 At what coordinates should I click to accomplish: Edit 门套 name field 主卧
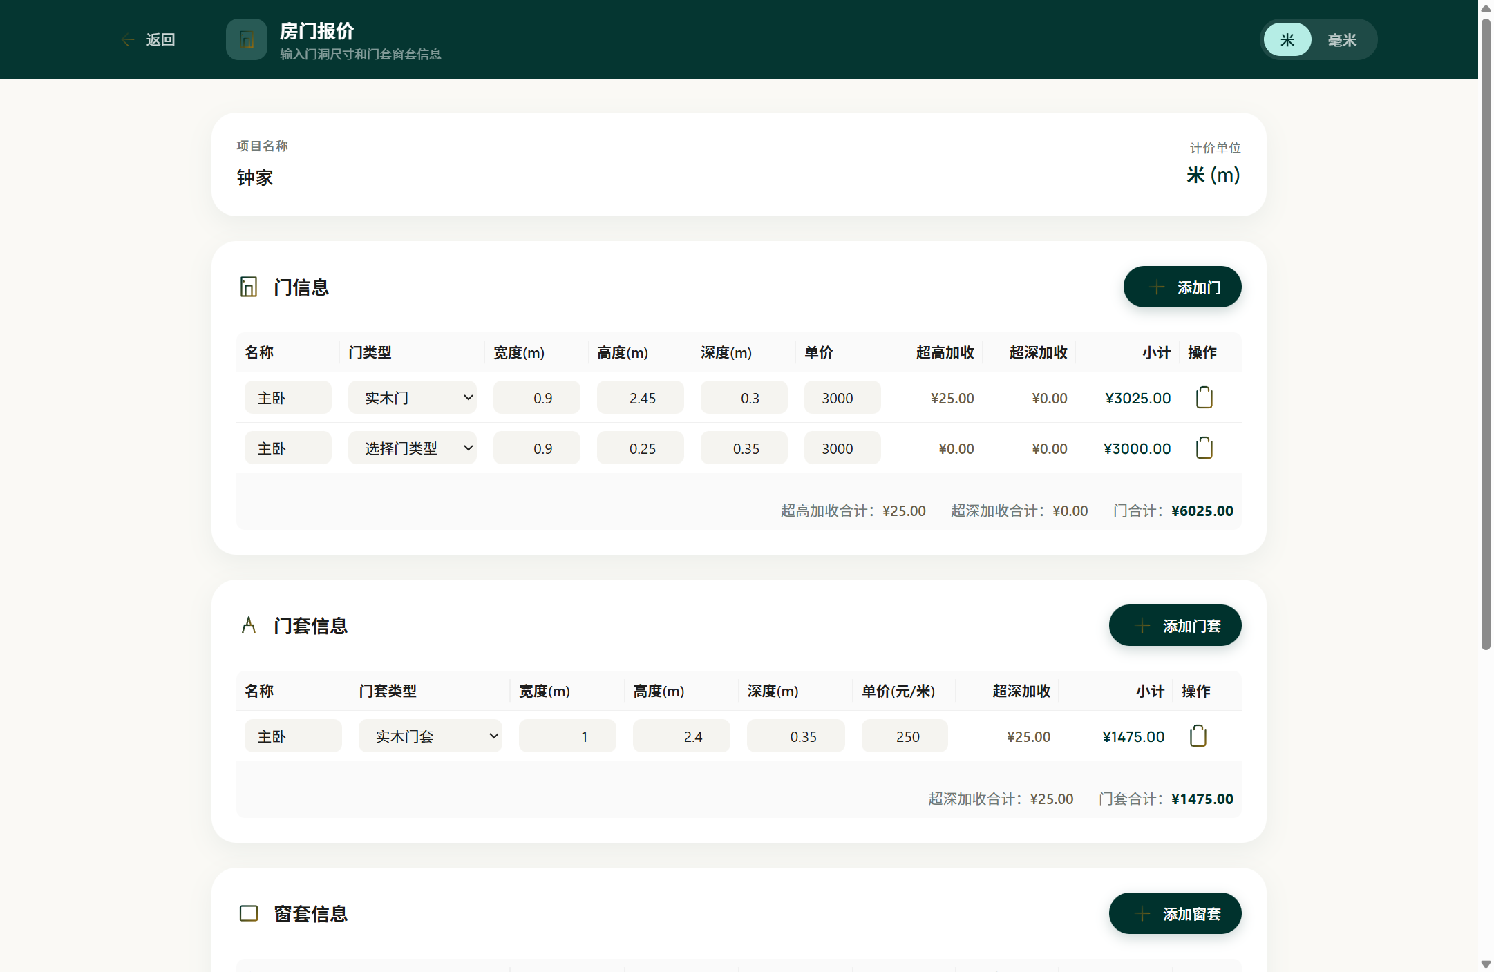coord(293,736)
